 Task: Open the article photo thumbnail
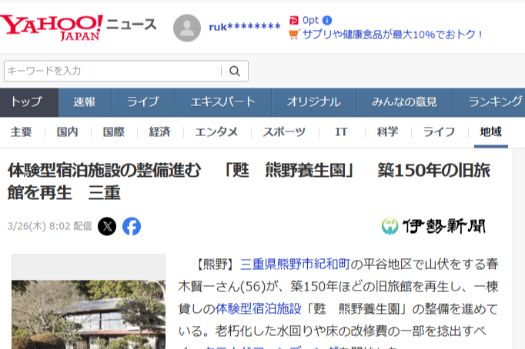(88, 307)
